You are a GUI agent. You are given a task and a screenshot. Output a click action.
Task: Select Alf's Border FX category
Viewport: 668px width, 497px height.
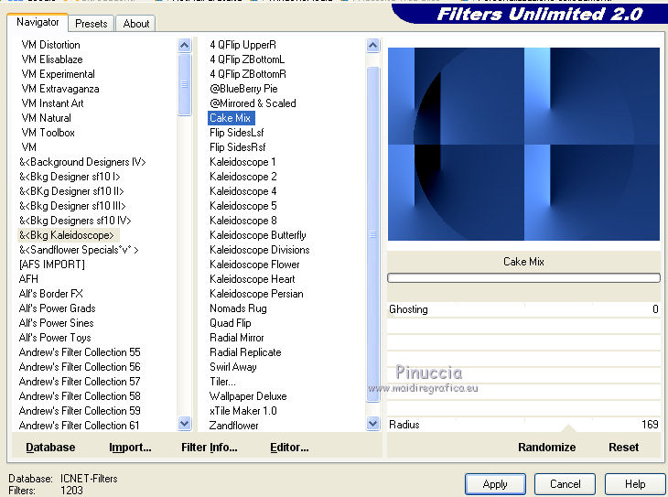click(50, 294)
